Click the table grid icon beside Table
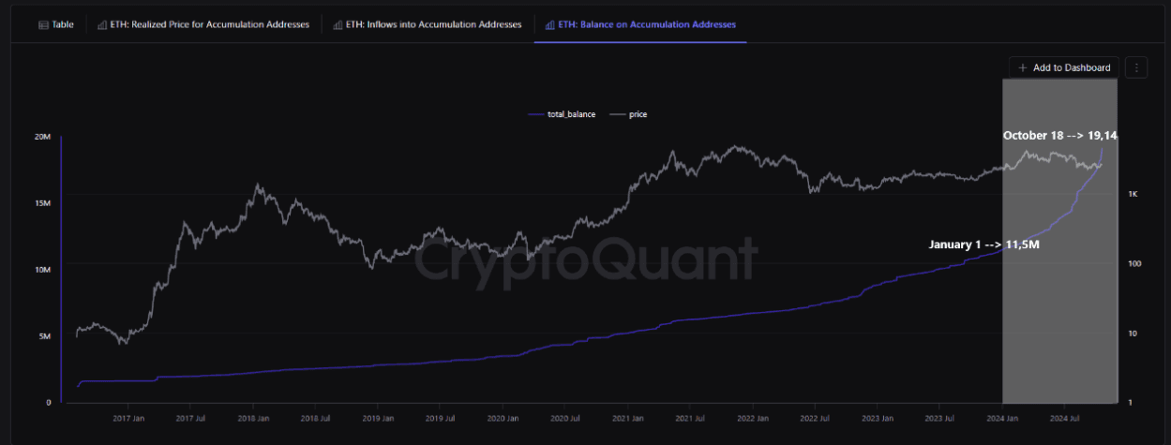This screenshot has width=1171, height=445. tap(43, 25)
